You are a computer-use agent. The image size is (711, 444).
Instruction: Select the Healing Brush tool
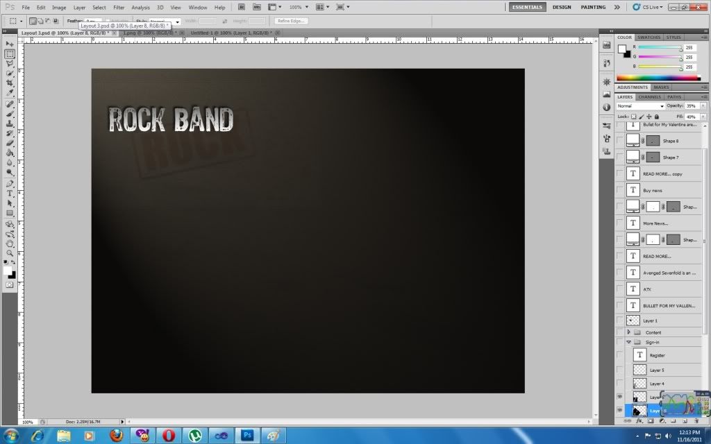coord(10,104)
